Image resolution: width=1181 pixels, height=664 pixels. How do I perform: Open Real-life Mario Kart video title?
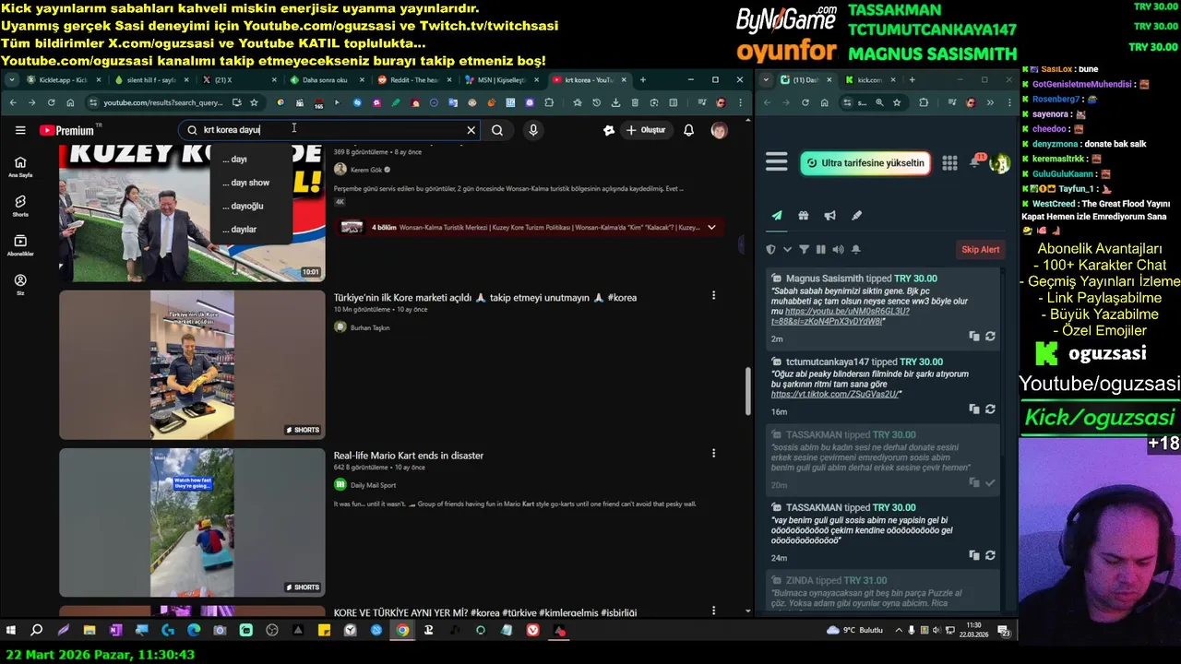(x=409, y=456)
